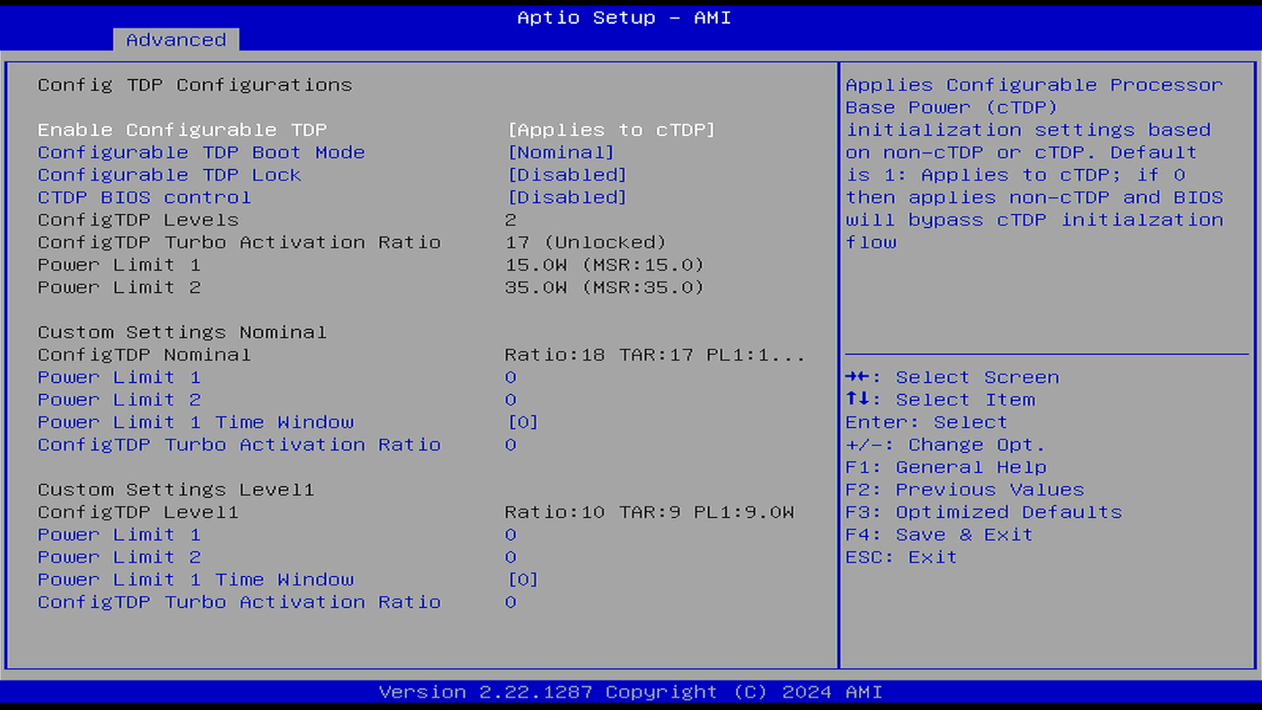Open Level1 Power Limit 1 Time Window value
Screen dimensions: 1262x710
pyautogui.click(x=523, y=580)
